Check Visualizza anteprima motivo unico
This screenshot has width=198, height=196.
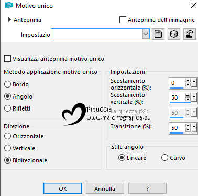coord(7,59)
